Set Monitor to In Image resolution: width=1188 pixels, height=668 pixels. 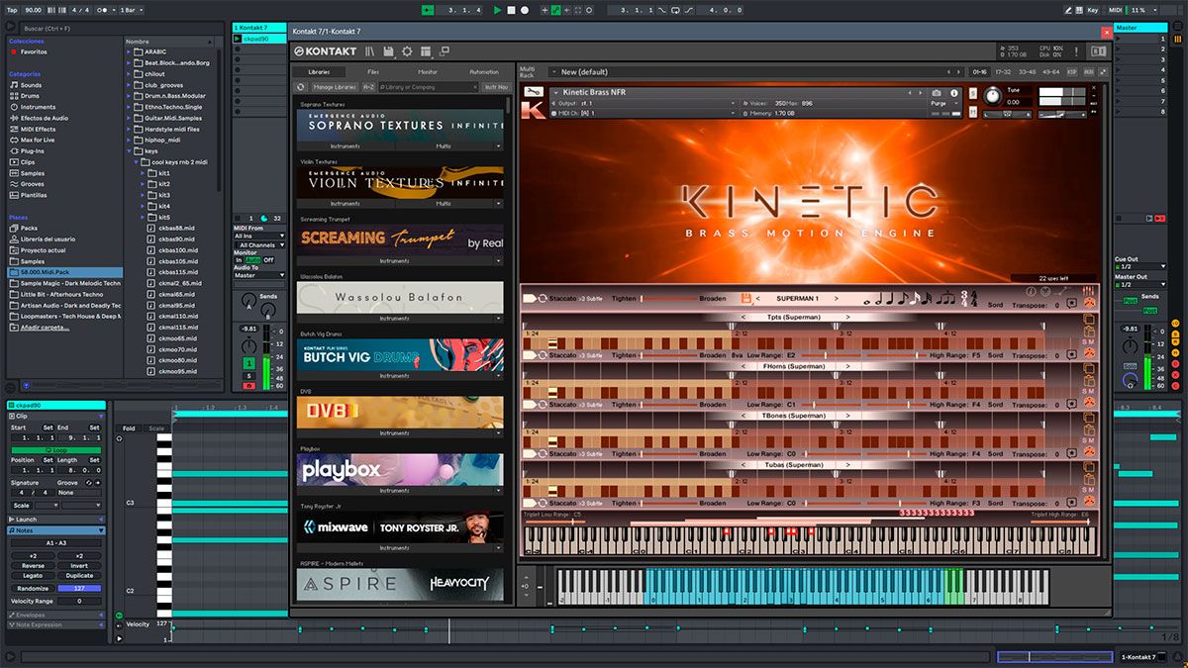238,260
